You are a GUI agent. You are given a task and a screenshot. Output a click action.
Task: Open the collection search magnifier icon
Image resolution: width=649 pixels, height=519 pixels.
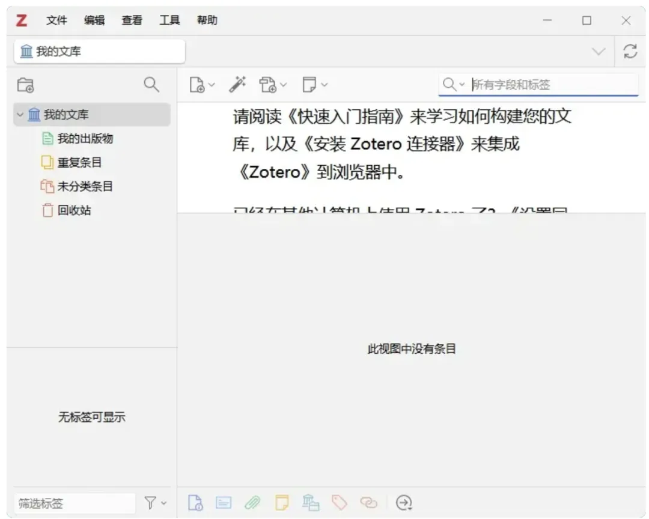click(151, 85)
